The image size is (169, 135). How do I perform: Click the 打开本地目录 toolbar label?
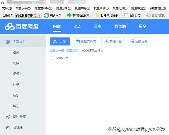(109, 15)
